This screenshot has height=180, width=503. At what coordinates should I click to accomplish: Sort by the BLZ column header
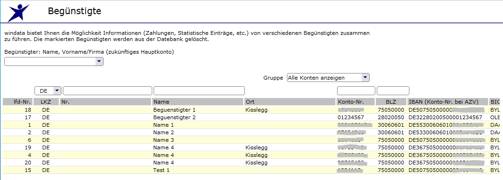click(x=391, y=102)
